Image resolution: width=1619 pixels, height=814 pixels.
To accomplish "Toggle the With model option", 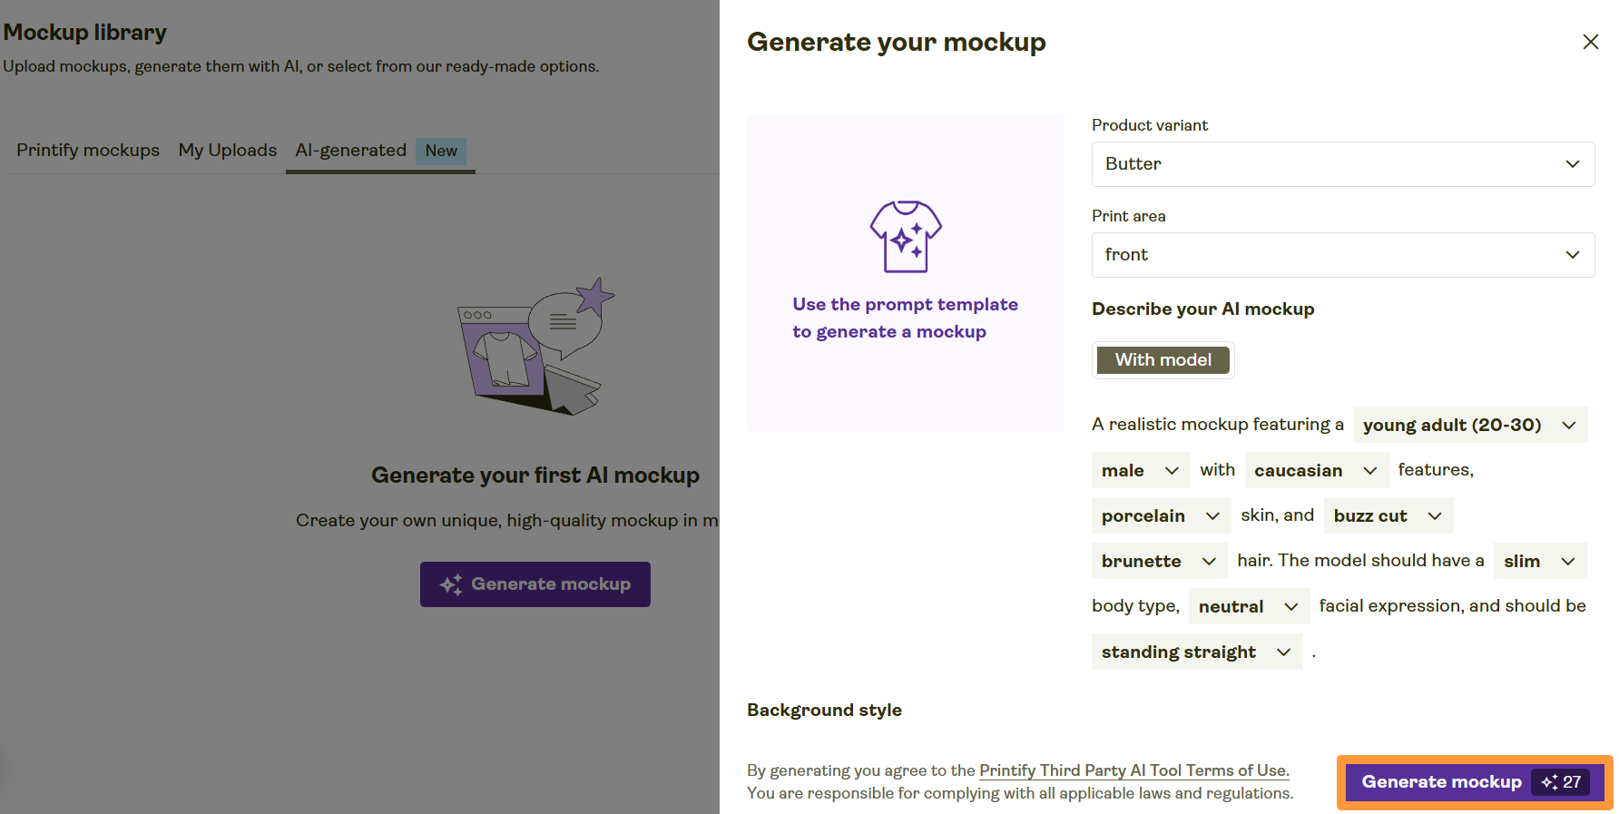I will (x=1163, y=359).
